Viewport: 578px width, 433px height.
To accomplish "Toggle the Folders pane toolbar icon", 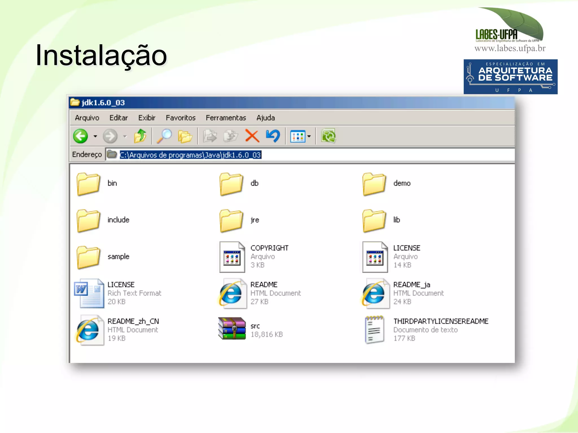I will tap(185, 137).
